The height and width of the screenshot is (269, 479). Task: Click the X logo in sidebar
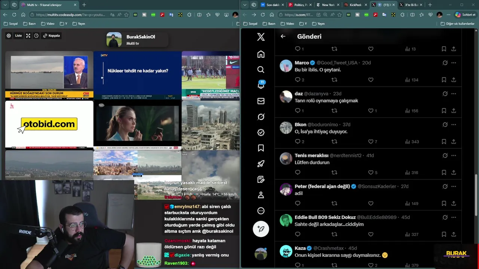click(x=261, y=37)
